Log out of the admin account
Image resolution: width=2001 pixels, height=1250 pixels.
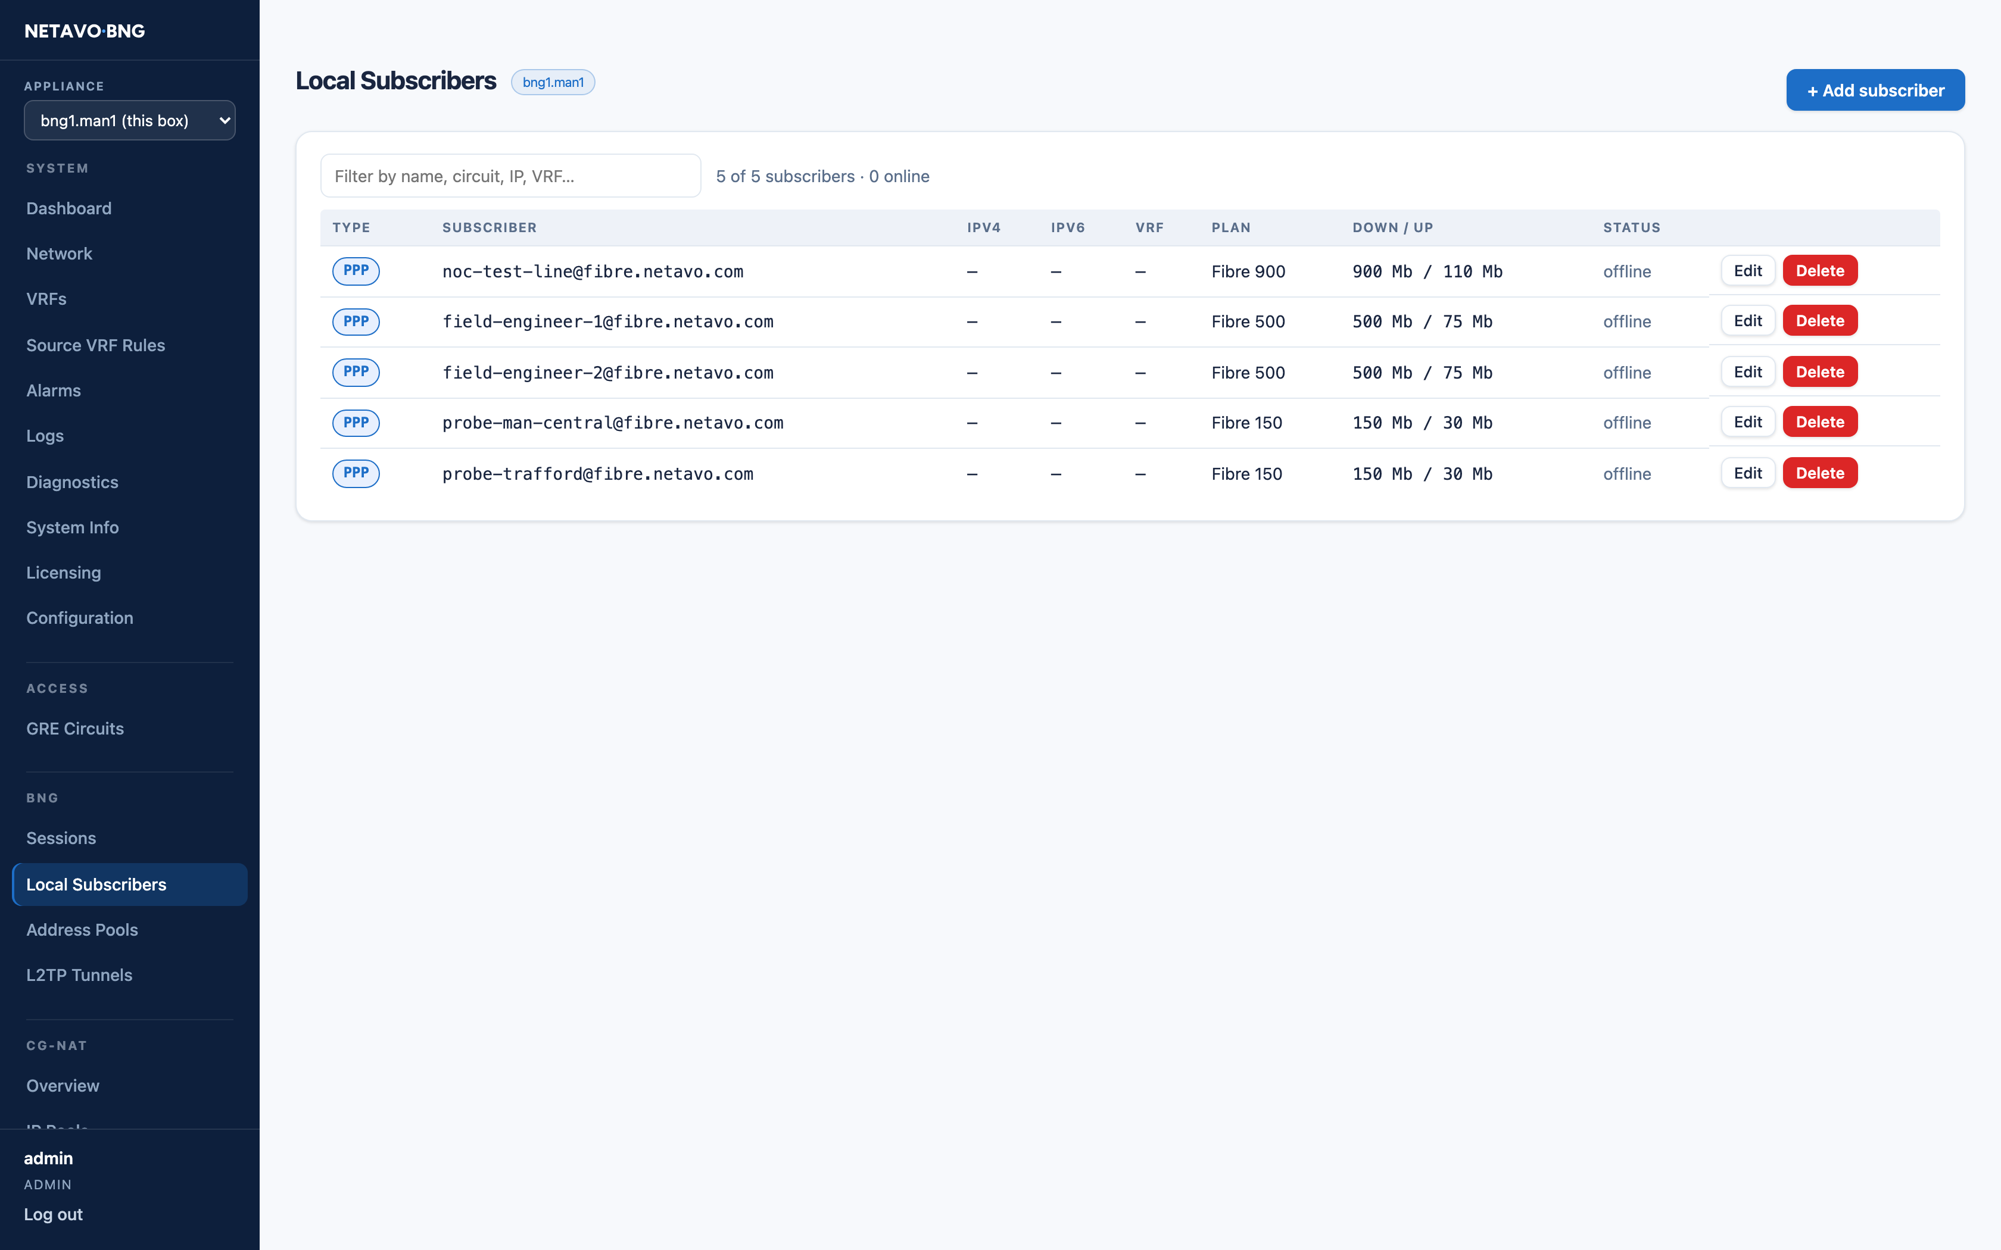53,1214
